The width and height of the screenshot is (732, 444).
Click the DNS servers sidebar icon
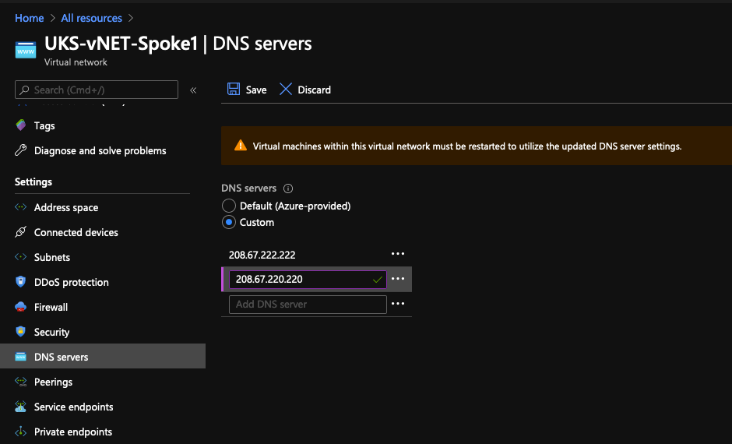pos(20,357)
